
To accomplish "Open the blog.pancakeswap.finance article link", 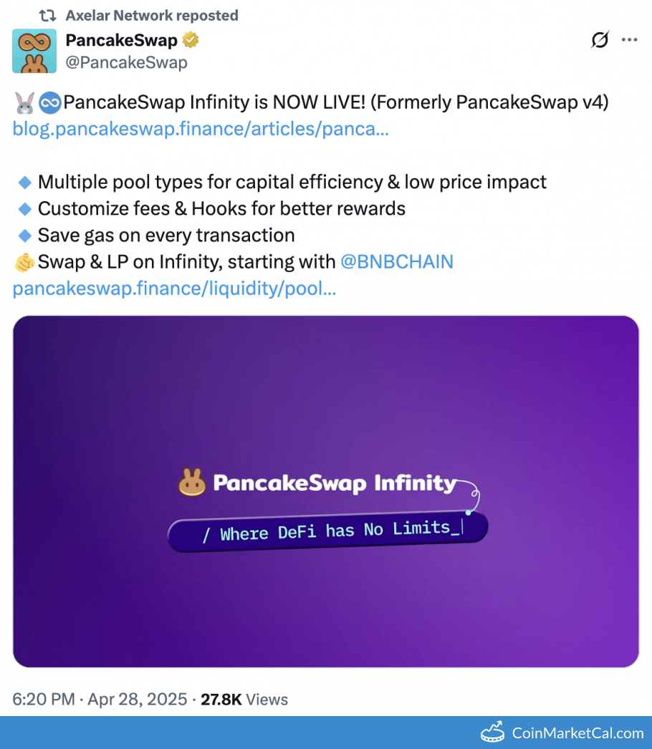I will click(201, 130).
